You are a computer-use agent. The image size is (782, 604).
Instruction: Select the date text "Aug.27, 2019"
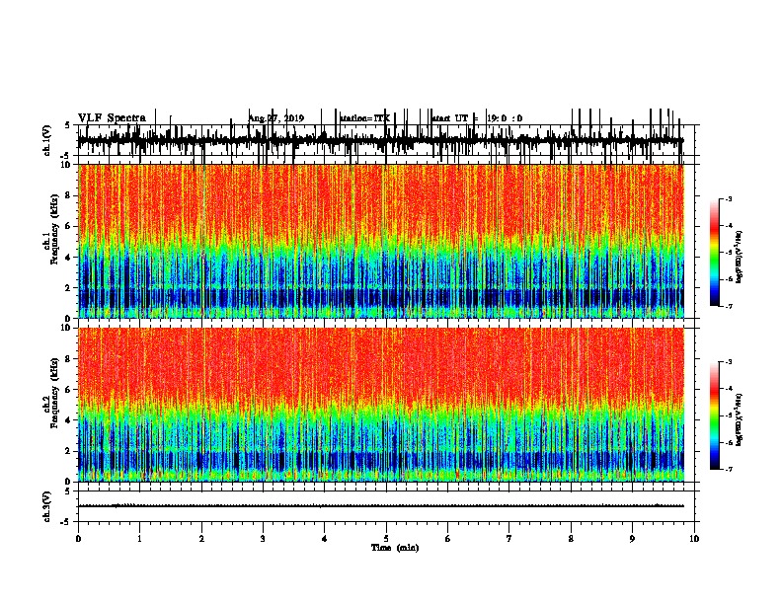(x=275, y=118)
